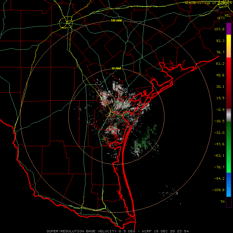
Task: Click the 50 NMI range ring label
Action: pyautogui.click(x=116, y=69)
